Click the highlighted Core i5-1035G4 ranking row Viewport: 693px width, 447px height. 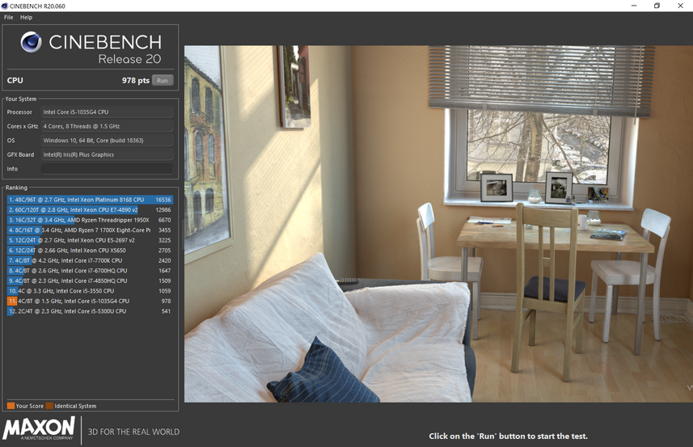point(89,301)
